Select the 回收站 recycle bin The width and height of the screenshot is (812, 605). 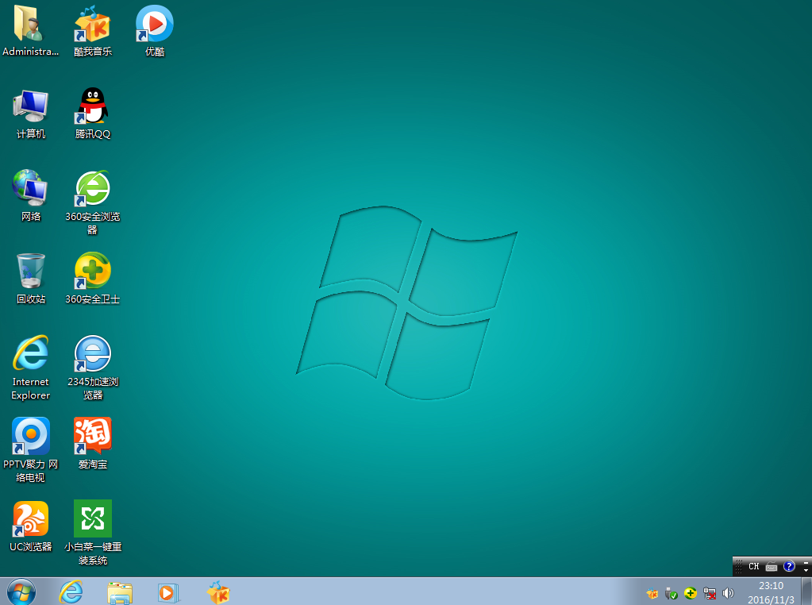click(x=30, y=279)
